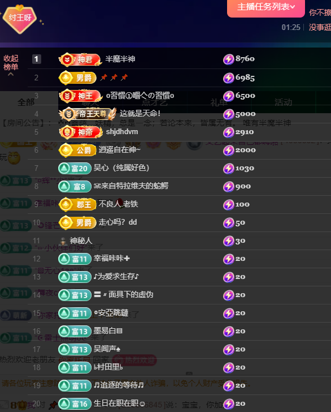Click the 富13 badge beside 面具下的虚伪

point(75,295)
